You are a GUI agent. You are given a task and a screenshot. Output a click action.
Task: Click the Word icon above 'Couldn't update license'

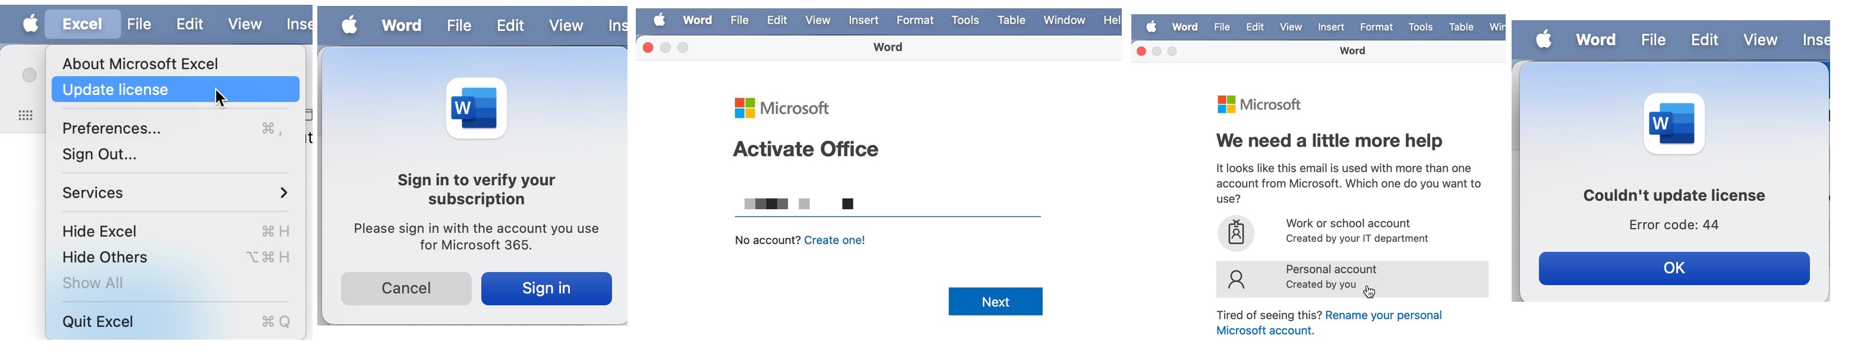tap(1674, 124)
